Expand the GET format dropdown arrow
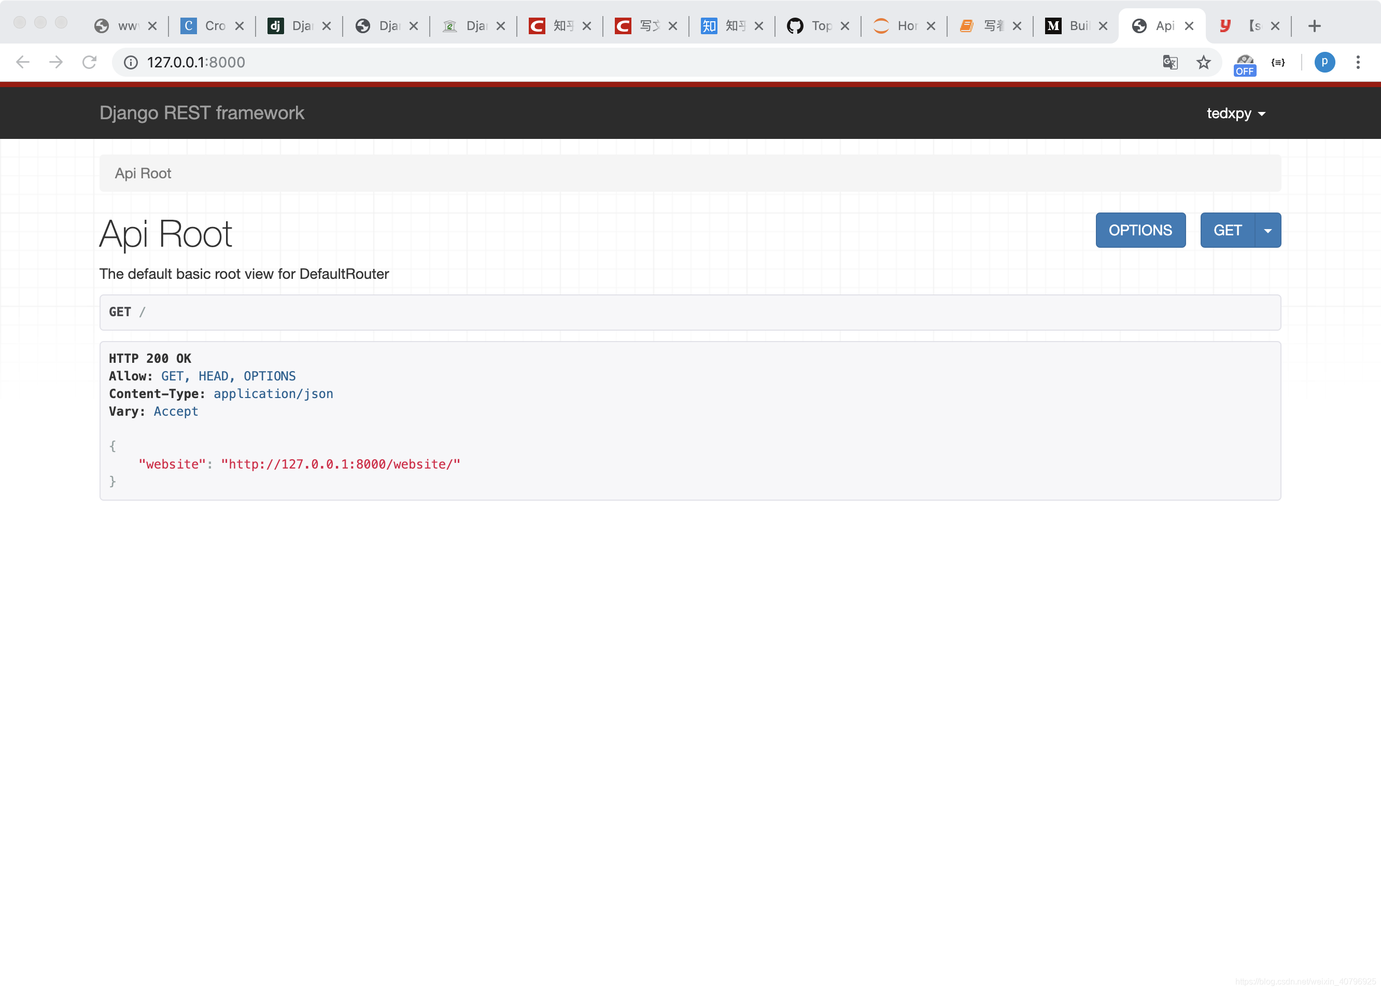 (1268, 230)
